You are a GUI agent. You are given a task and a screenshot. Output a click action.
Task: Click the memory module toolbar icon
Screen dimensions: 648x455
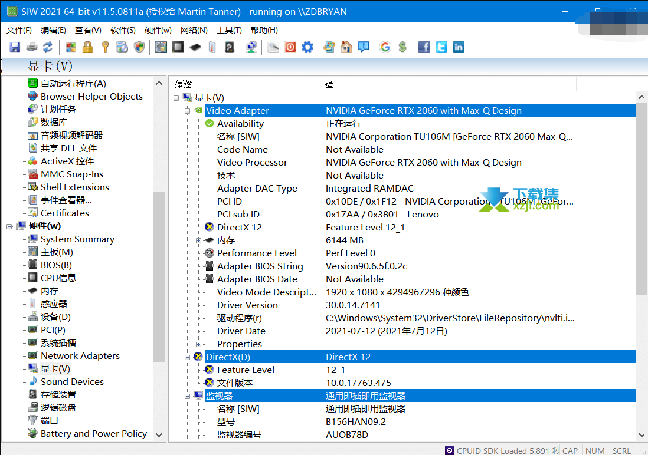pyautogui.click(x=195, y=47)
